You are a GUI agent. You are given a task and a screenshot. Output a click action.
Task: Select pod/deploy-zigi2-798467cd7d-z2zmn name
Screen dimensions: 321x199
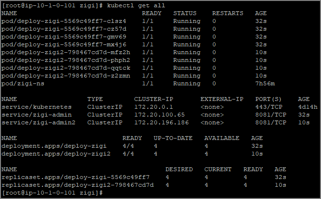pyautogui.click(x=66, y=76)
